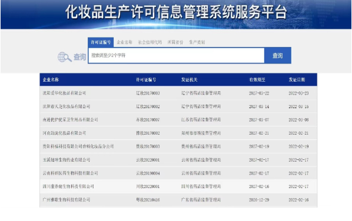Viewport: 352px width, 221px height.
Task: Click the globe magnifier 查询 icon
Action: (x=72, y=57)
